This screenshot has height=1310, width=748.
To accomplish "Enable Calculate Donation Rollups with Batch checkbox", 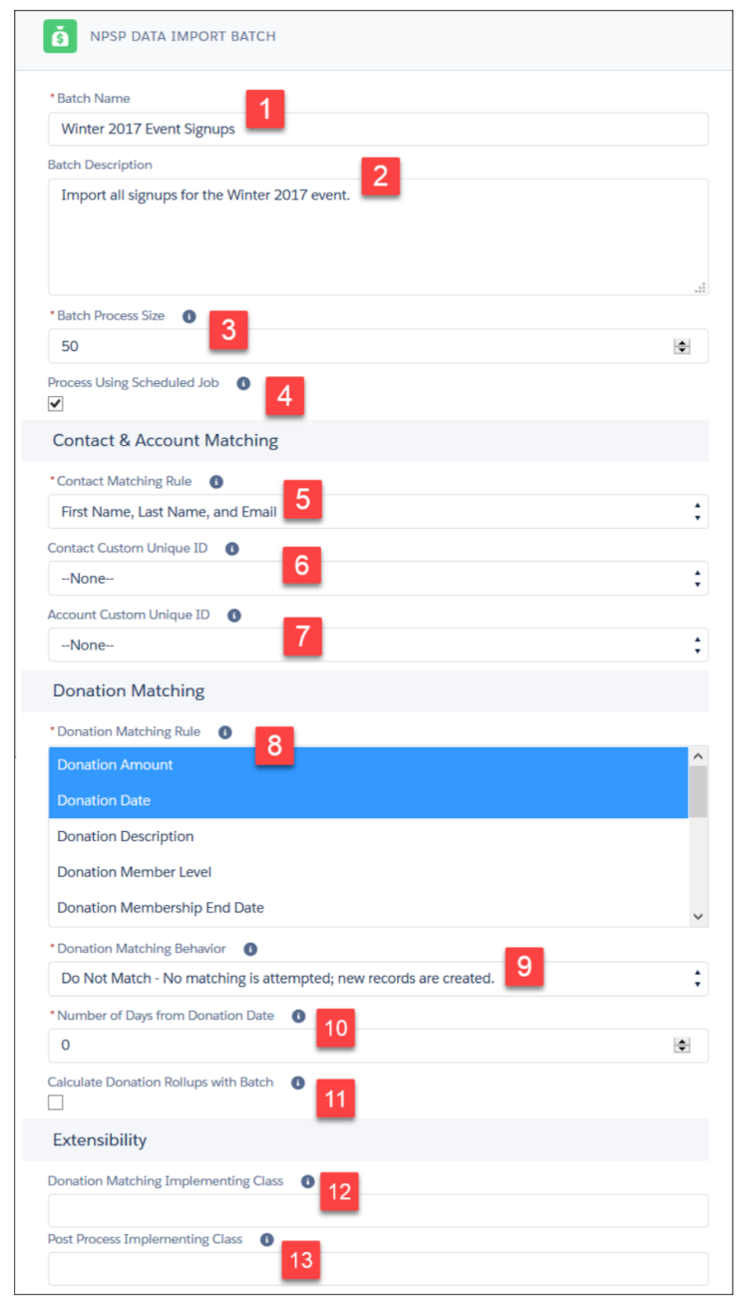I will [56, 1102].
